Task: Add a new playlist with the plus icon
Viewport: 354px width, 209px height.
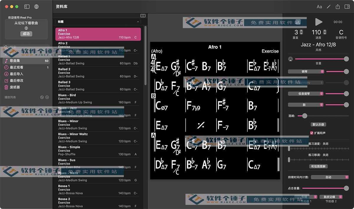Action: pos(47,97)
